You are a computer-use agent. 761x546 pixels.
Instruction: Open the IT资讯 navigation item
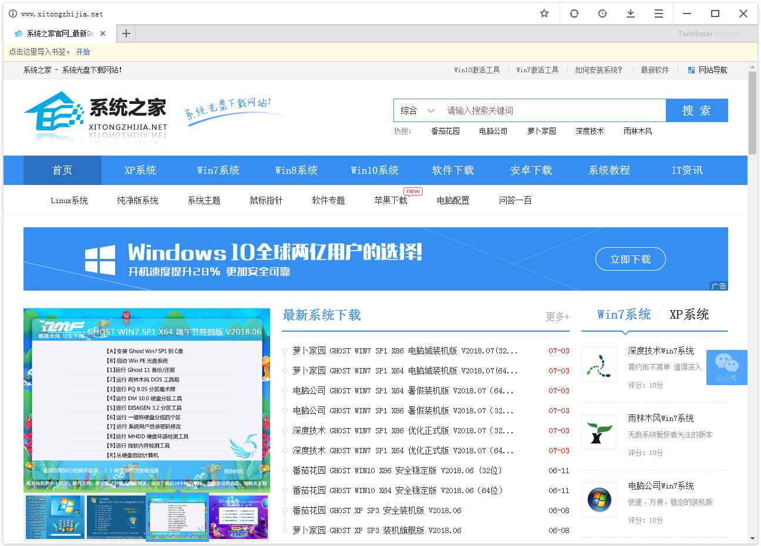[x=687, y=170]
